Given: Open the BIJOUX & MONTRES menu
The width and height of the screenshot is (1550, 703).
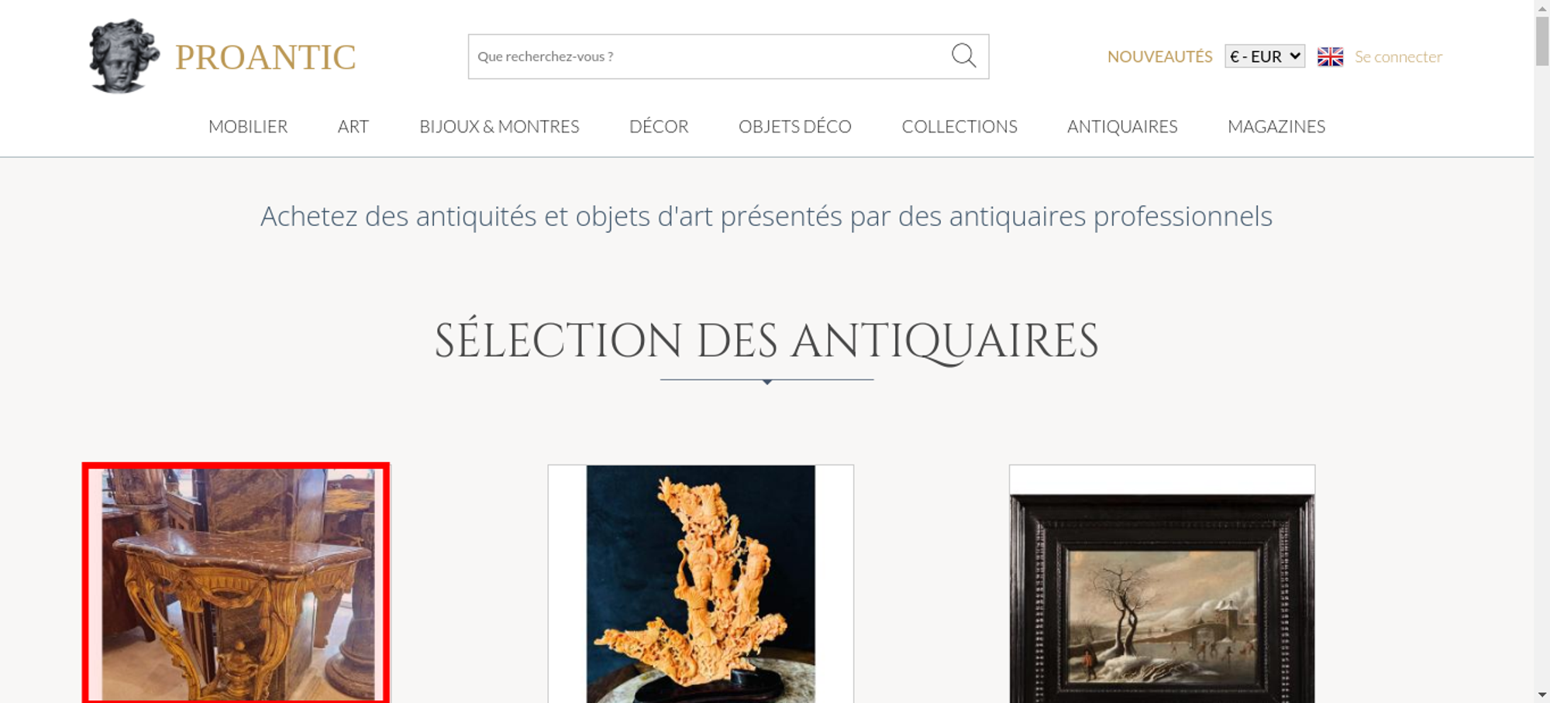Looking at the screenshot, I should [x=499, y=126].
